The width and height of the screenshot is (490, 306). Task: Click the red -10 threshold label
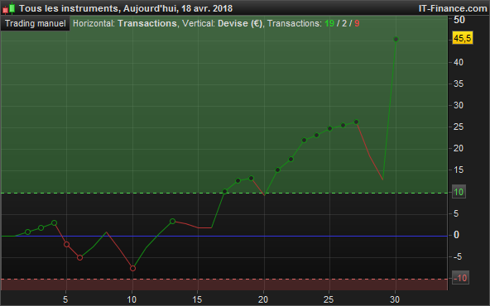point(460,278)
